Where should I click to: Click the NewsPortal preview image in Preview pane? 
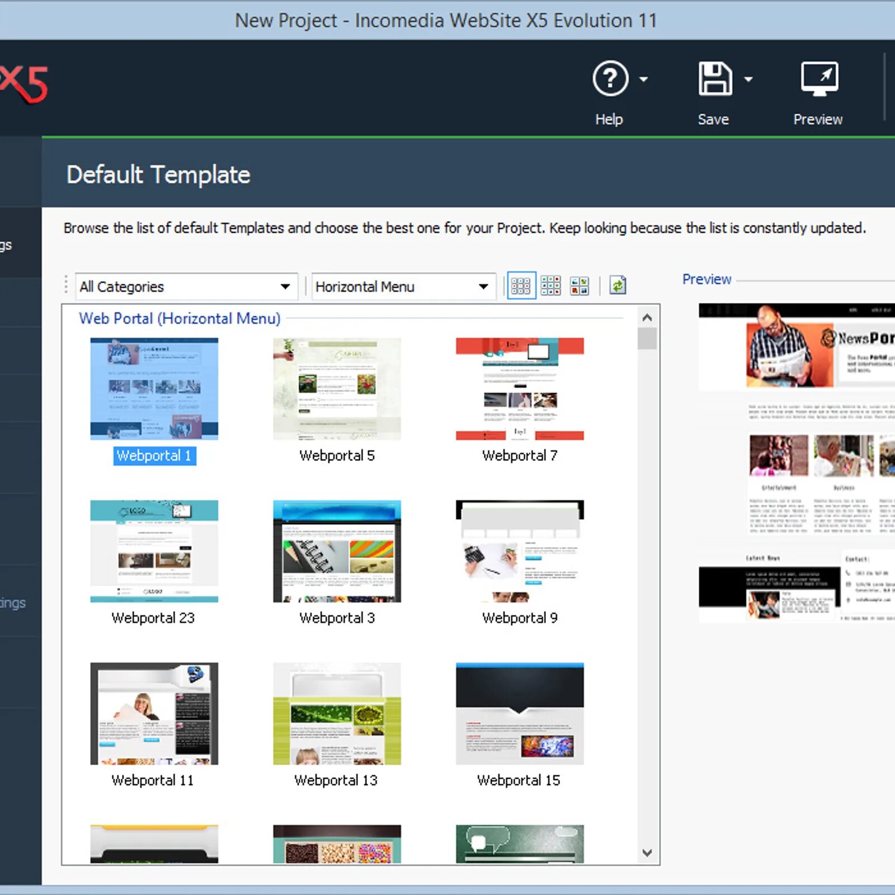(797, 463)
